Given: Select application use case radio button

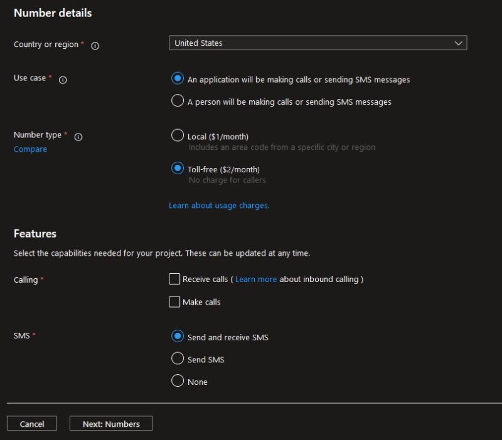Looking at the screenshot, I should [178, 79].
